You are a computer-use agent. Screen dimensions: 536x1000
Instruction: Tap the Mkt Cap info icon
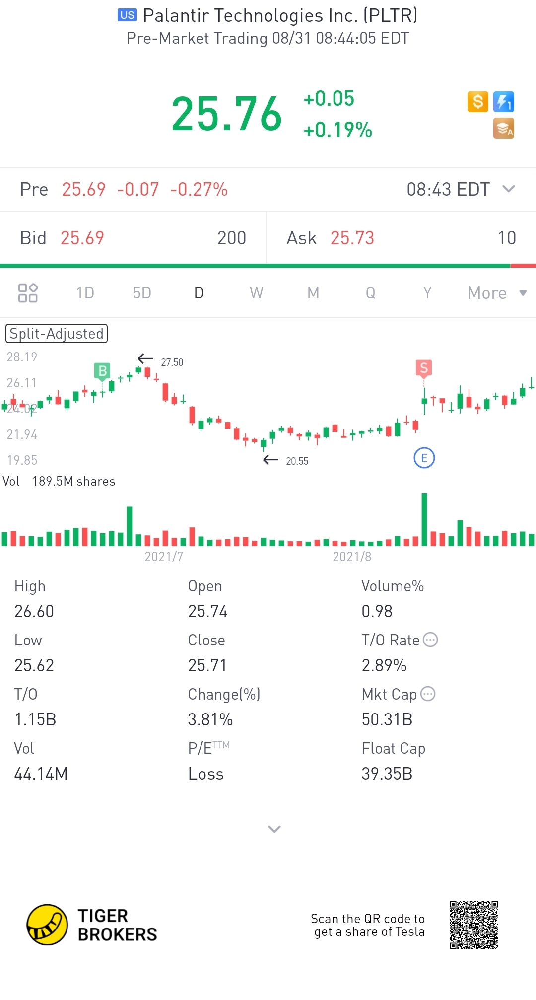428,694
